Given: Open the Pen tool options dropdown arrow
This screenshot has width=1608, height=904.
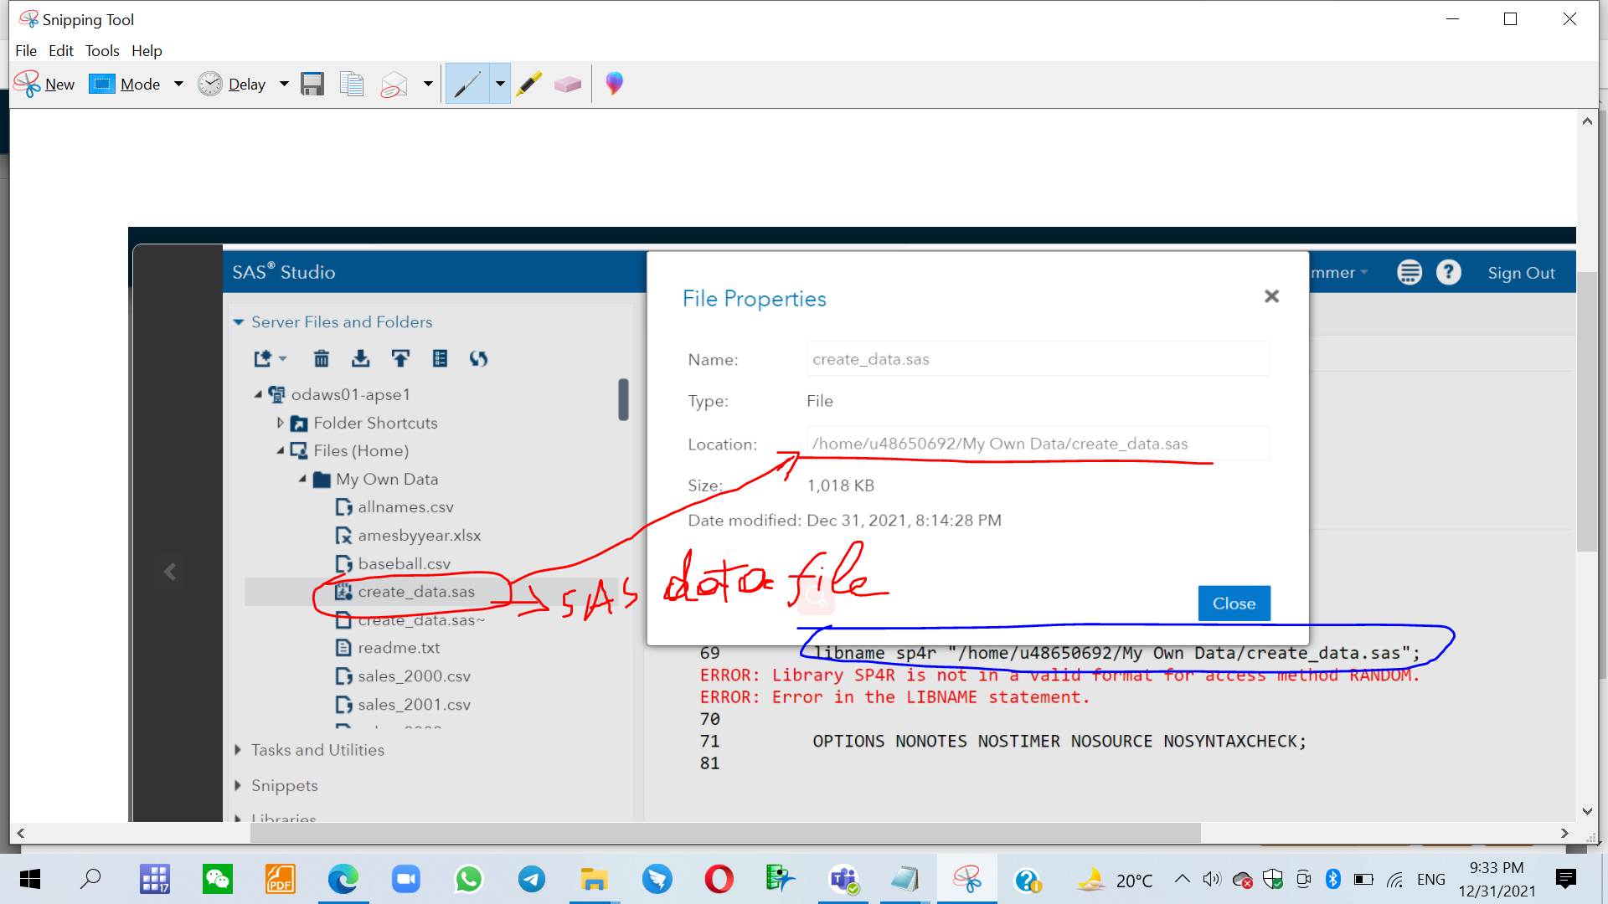Looking at the screenshot, I should [500, 84].
